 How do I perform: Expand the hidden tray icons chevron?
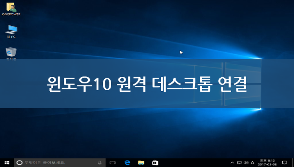point(232,163)
